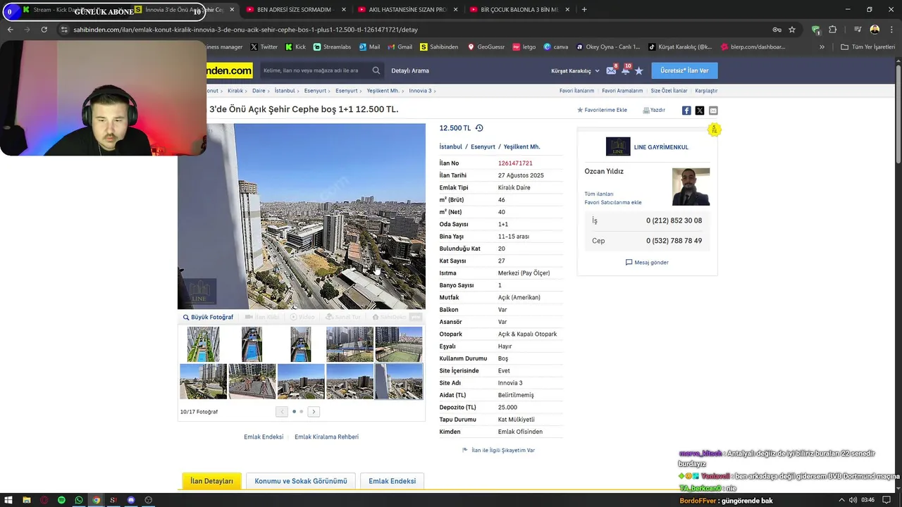Screen dimensions: 902x507
Task: Add listing to favorites via Favorilerime Ekle
Action: tap(603, 110)
